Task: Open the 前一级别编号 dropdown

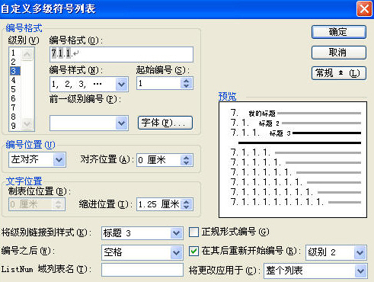Action: [122, 123]
